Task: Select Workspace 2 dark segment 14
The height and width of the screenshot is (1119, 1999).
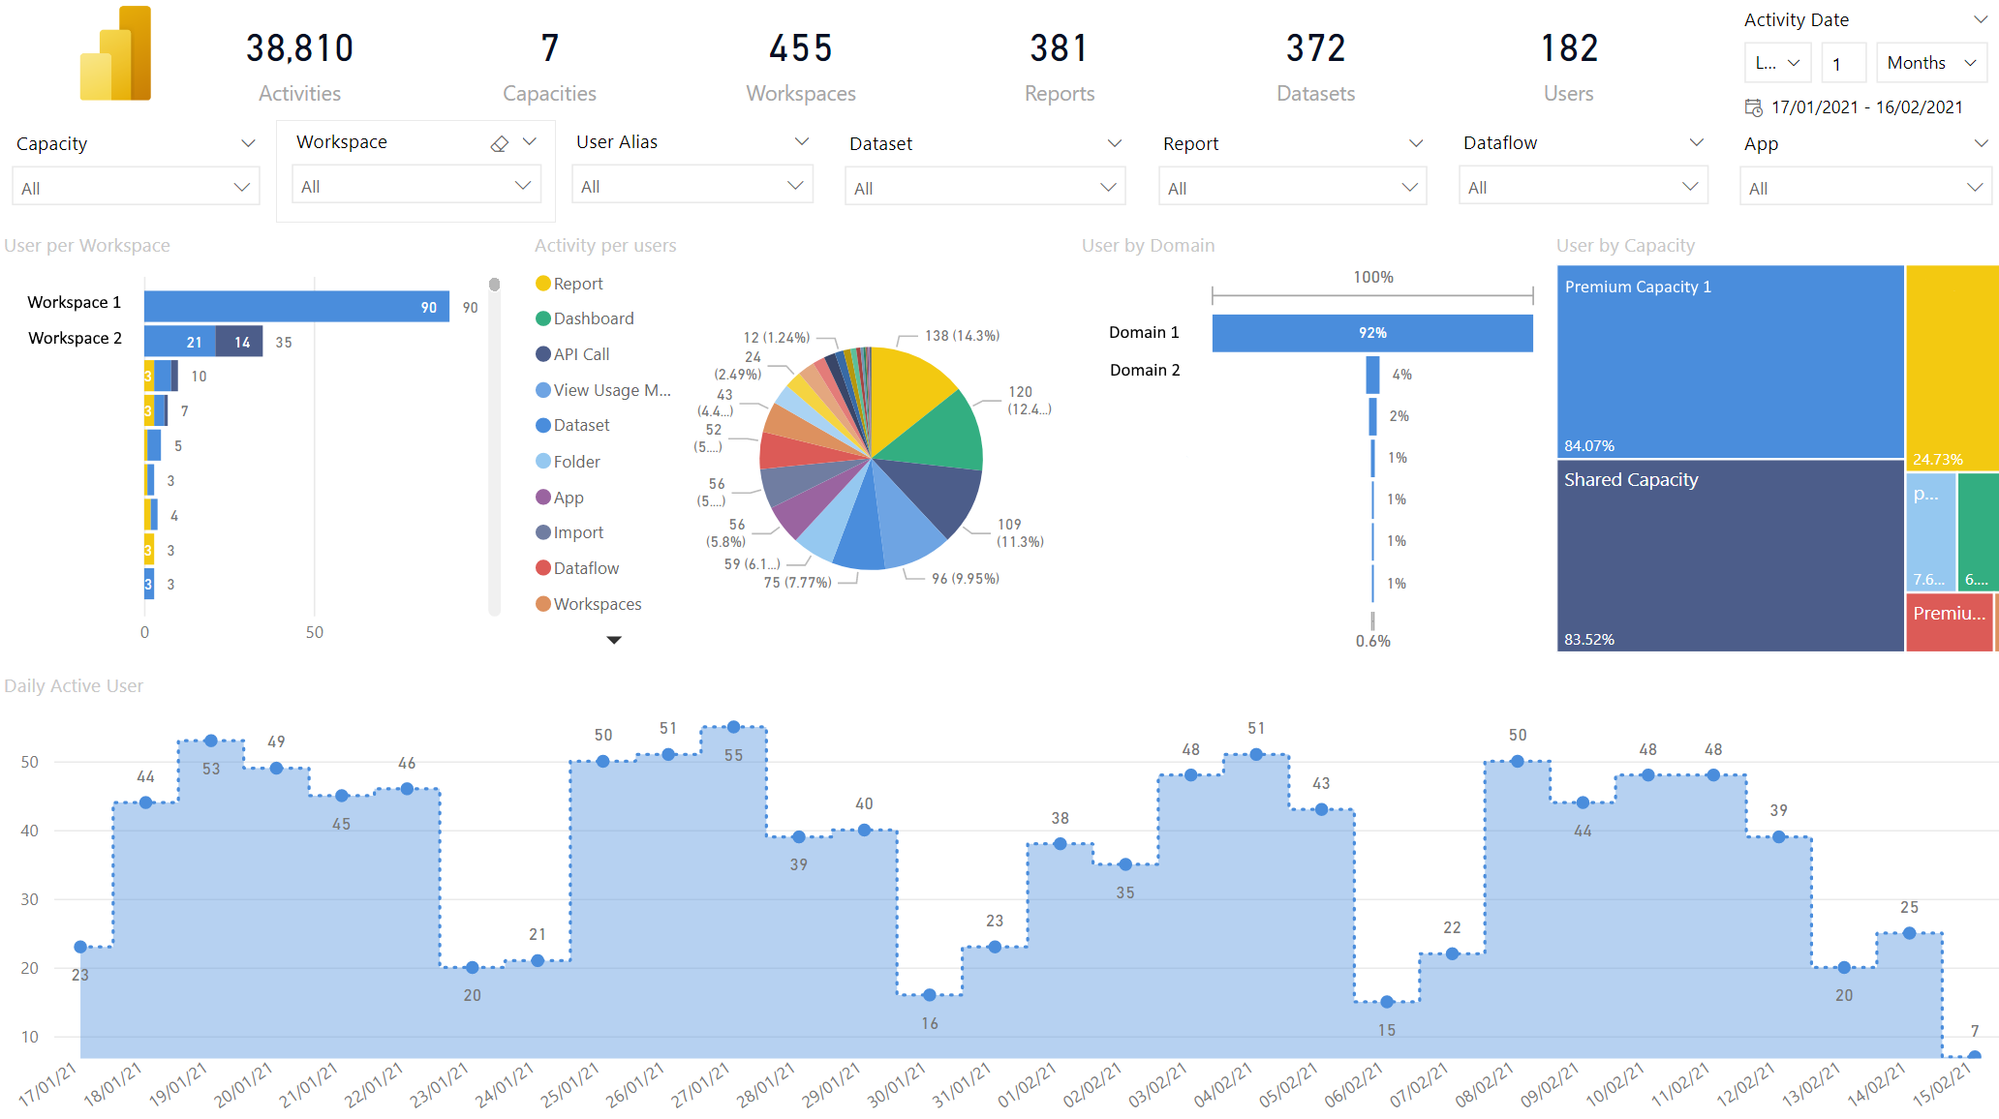Action: point(239,341)
